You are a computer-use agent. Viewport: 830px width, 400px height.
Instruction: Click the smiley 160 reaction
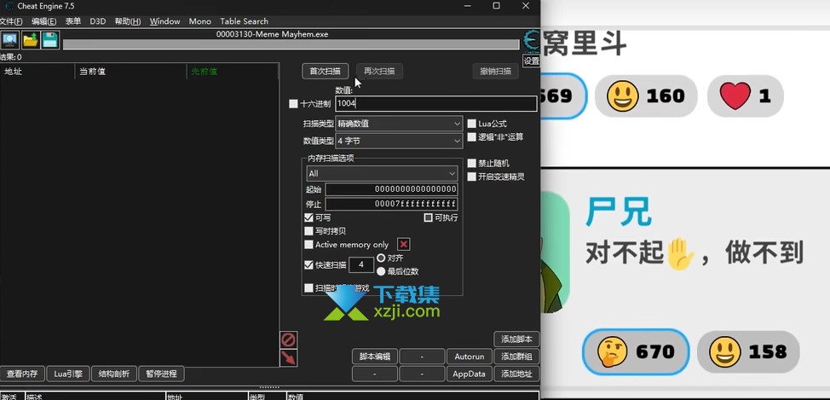646,96
